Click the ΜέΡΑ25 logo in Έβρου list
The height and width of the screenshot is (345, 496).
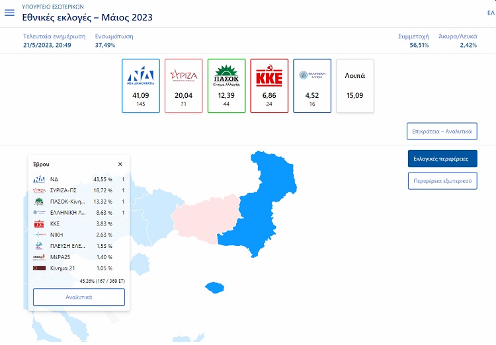click(x=39, y=257)
